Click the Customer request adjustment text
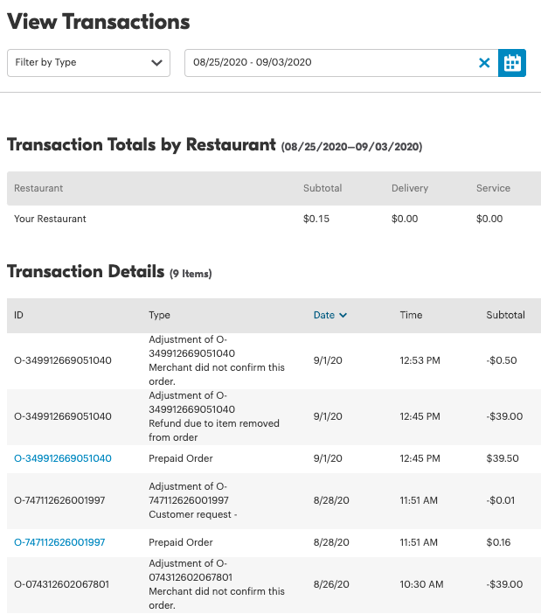Image resolution: width=541 pixels, height=614 pixels. point(193,514)
